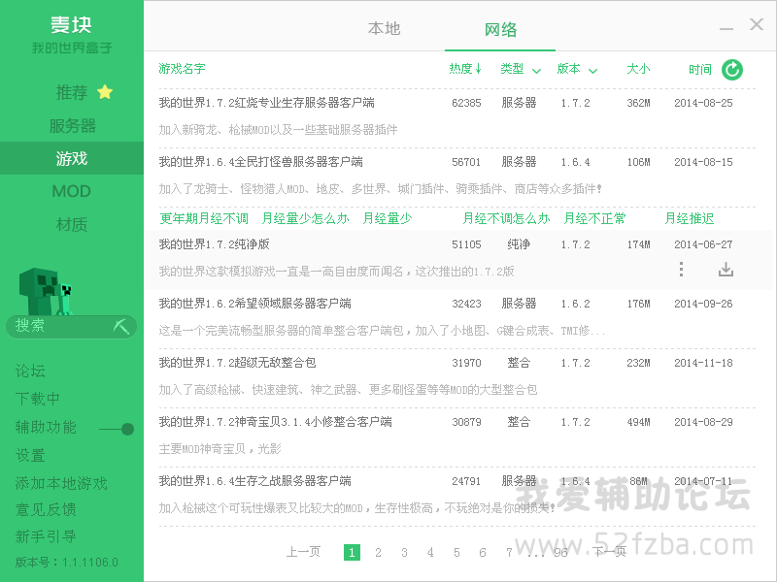Switch to the 本地 tab
This screenshot has height=582, width=777.
click(x=384, y=29)
